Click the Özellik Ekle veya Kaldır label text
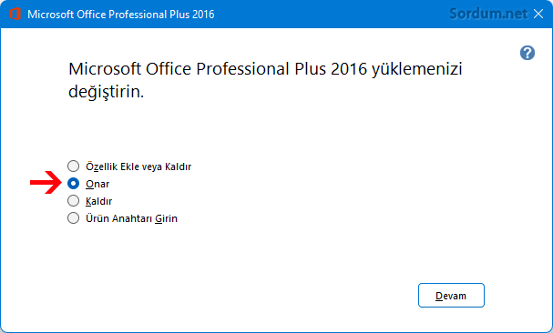Image resolution: width=553 pixels, height=333 pixels. click(x=138, y=166)
